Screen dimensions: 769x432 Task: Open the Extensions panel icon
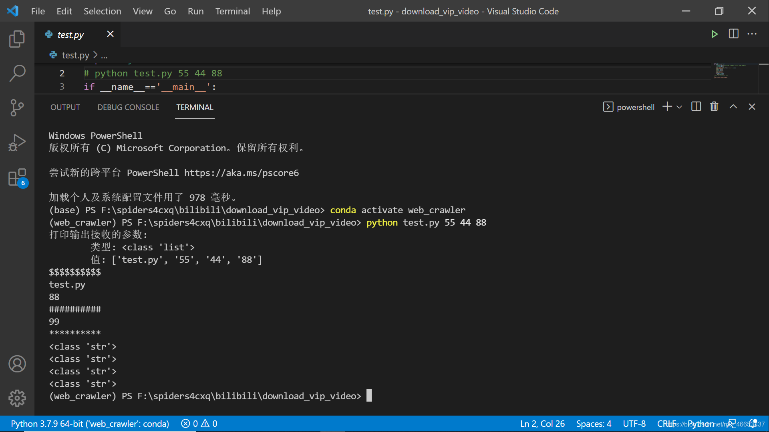(17, 177)
